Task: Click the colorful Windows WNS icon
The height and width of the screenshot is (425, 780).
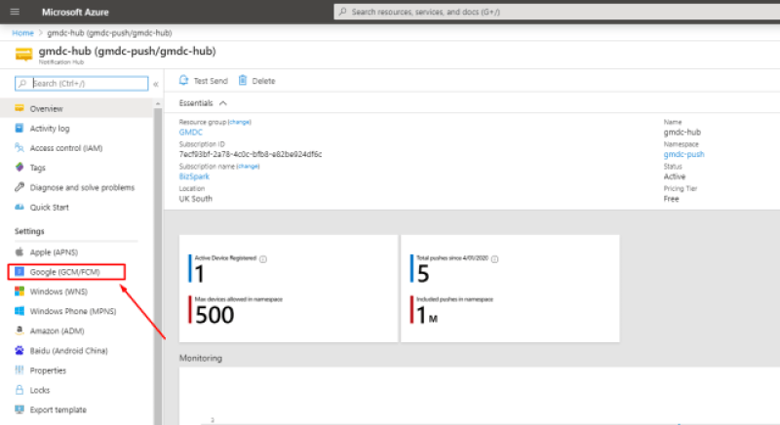Action: pyautogui.click(x=19, y=290)
